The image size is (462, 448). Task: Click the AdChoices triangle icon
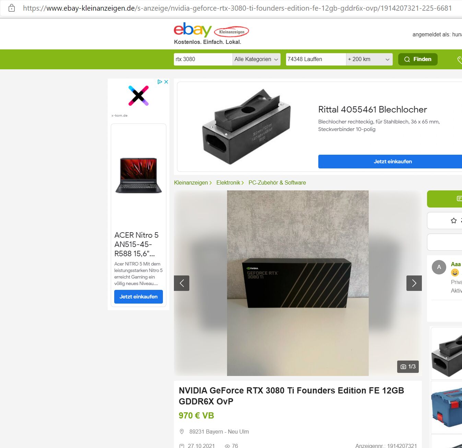(x=160, y=82)
